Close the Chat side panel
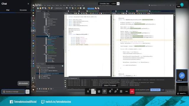This screenshot has height=106, width=189. (x=28, y=4)
